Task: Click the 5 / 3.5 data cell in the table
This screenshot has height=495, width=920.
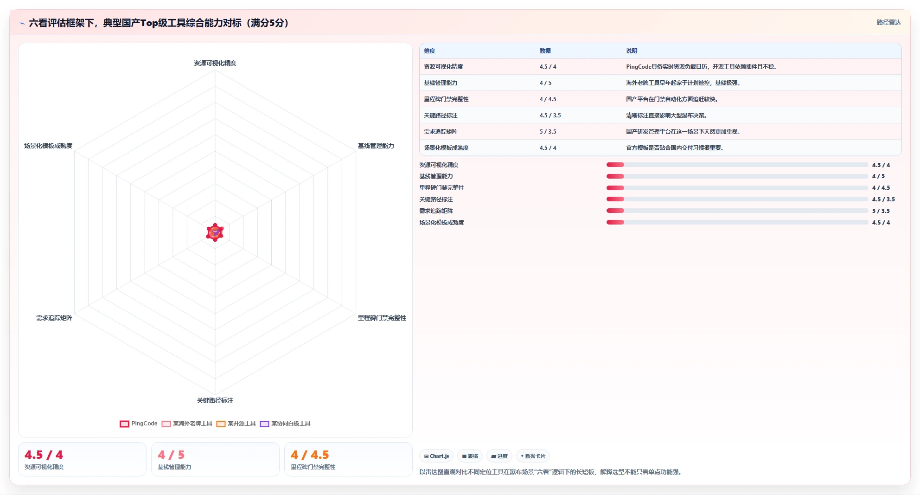Action: point(548,132)
